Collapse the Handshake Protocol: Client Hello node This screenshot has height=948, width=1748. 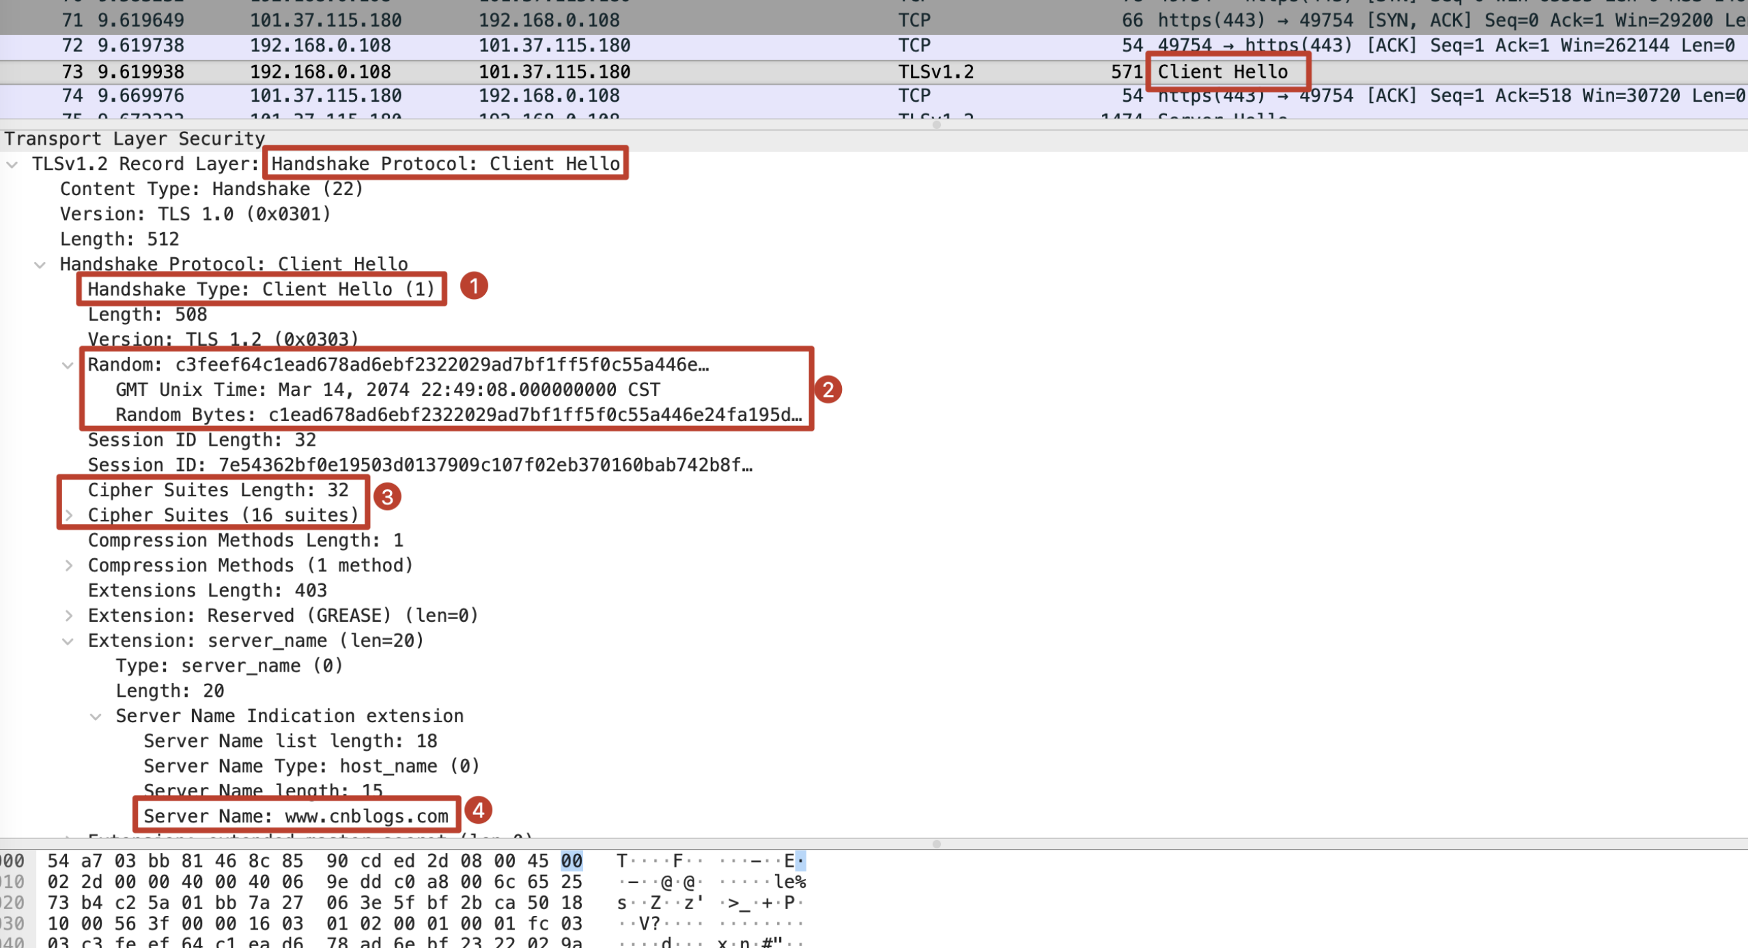click(40, 265)
